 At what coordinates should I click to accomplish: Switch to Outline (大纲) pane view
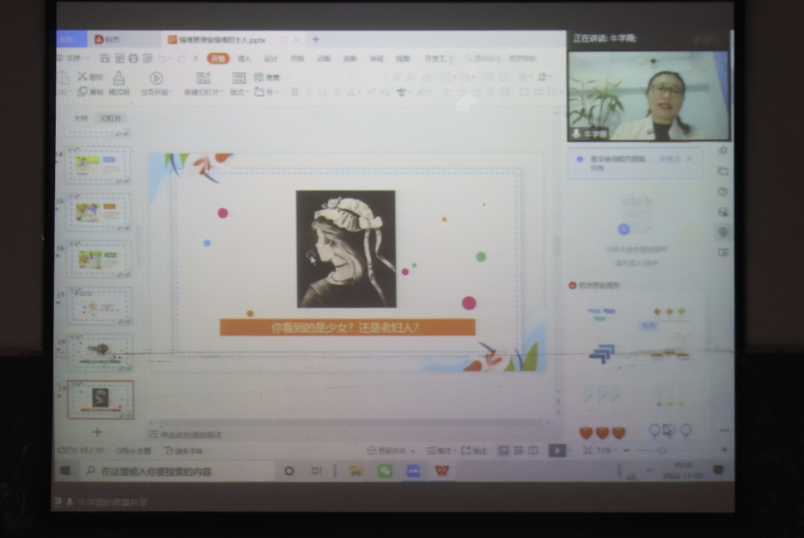pos(81,118)
